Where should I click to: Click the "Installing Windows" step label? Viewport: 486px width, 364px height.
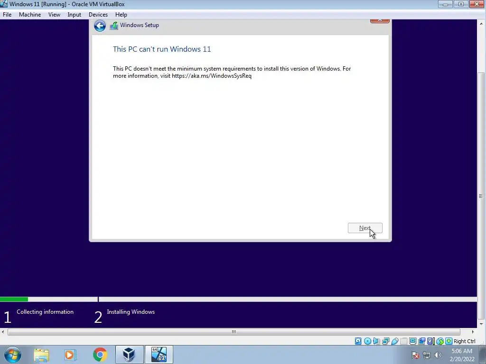point(131,312)
